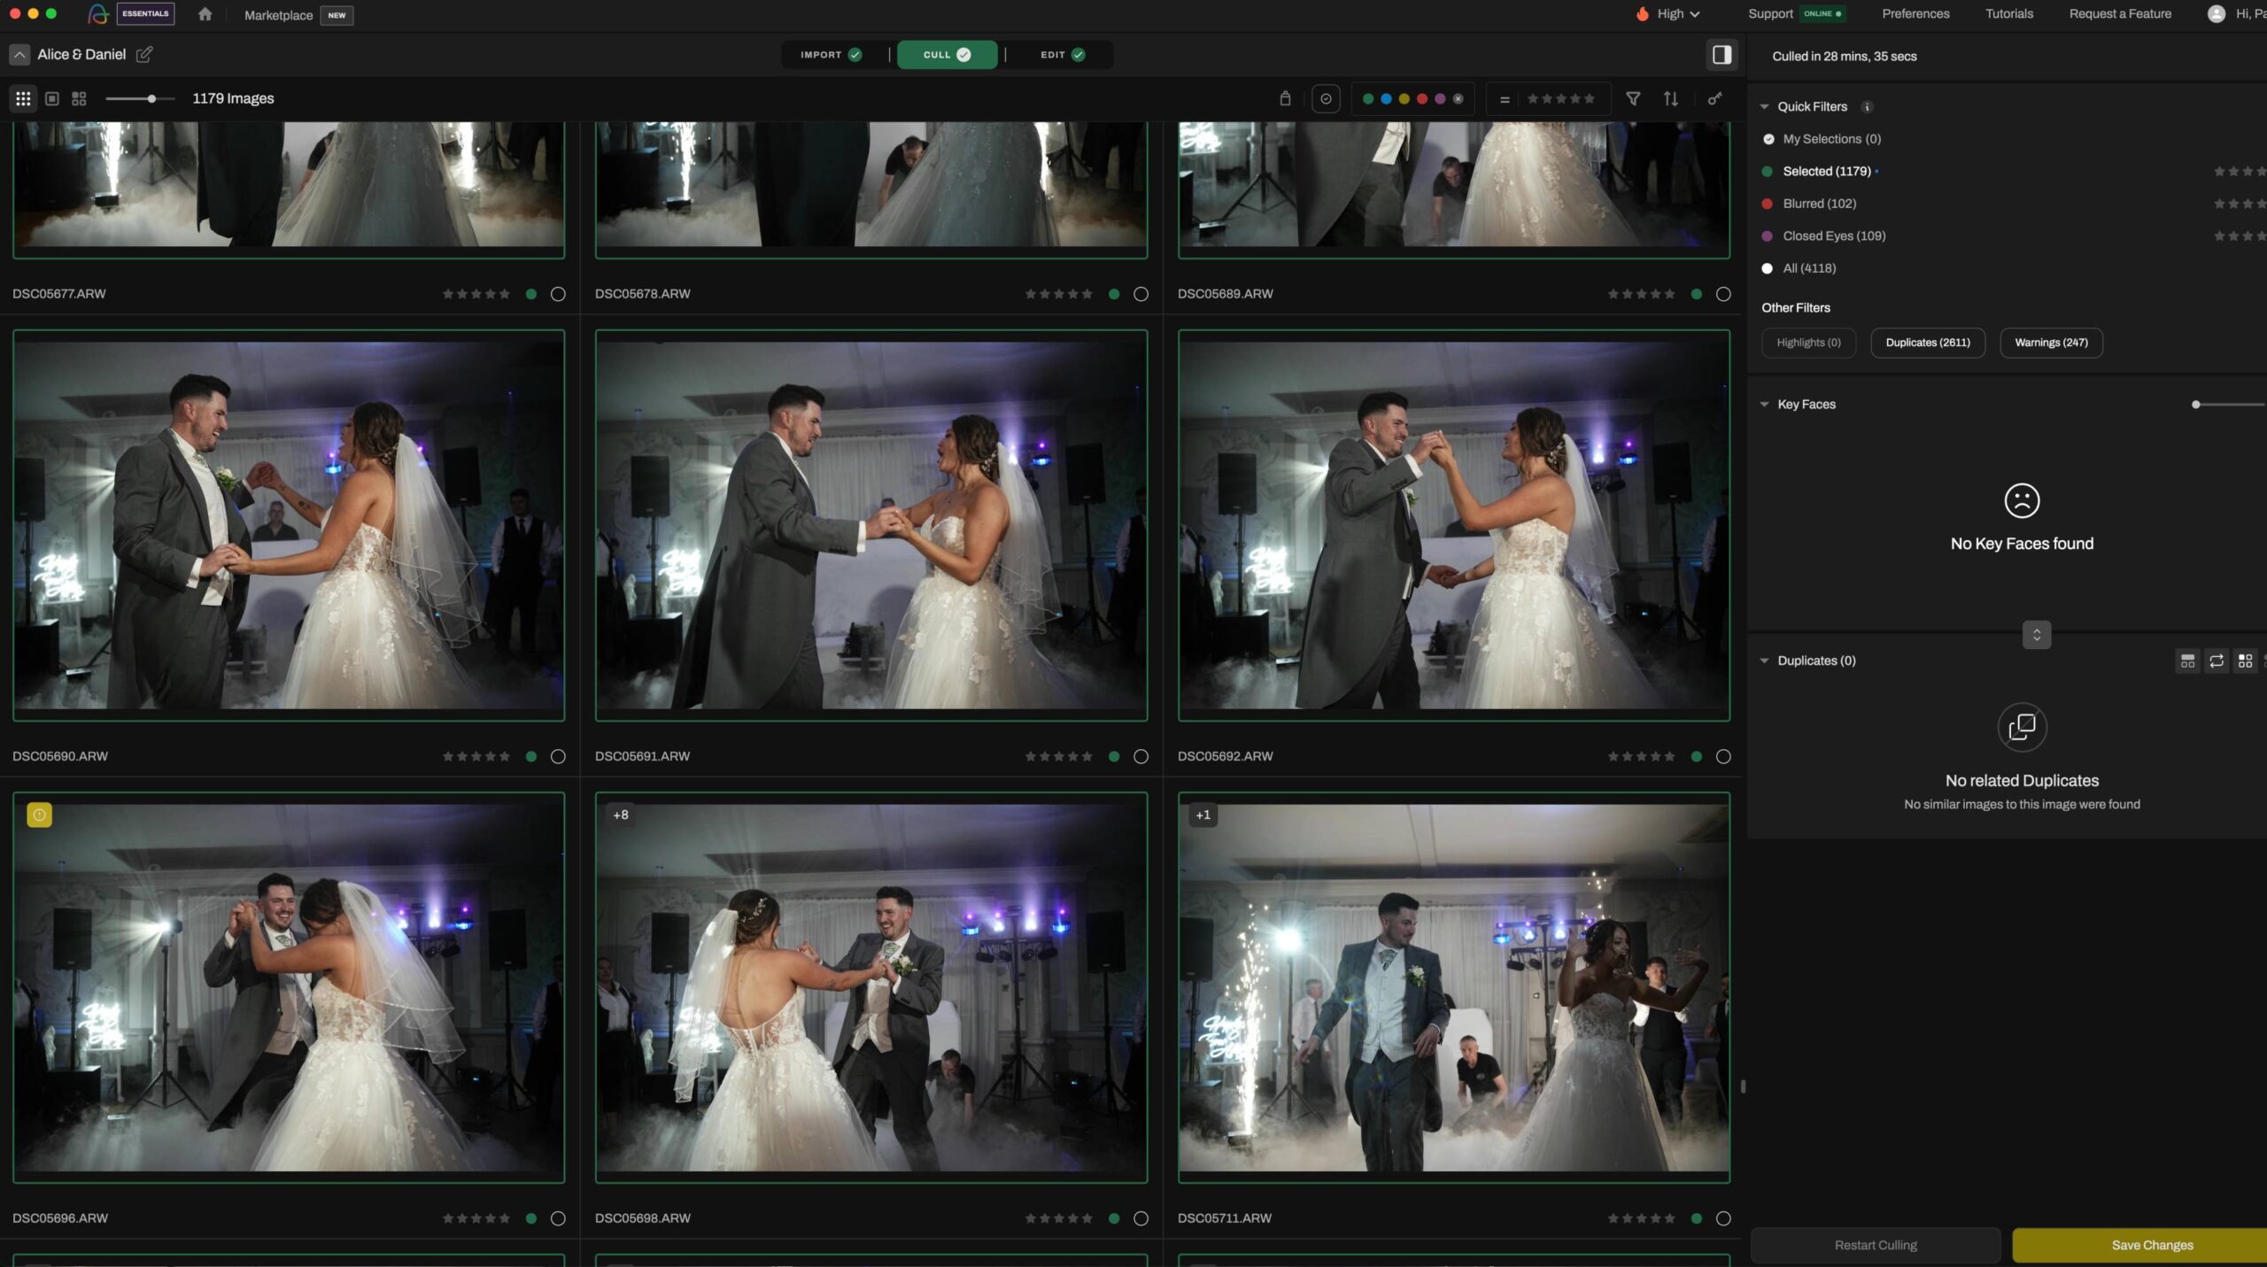Filter by the blue color label

[1386, 99]
